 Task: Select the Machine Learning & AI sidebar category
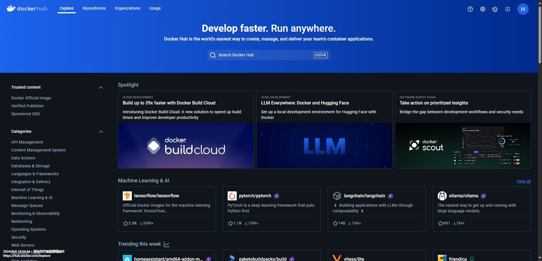(32, 198)
